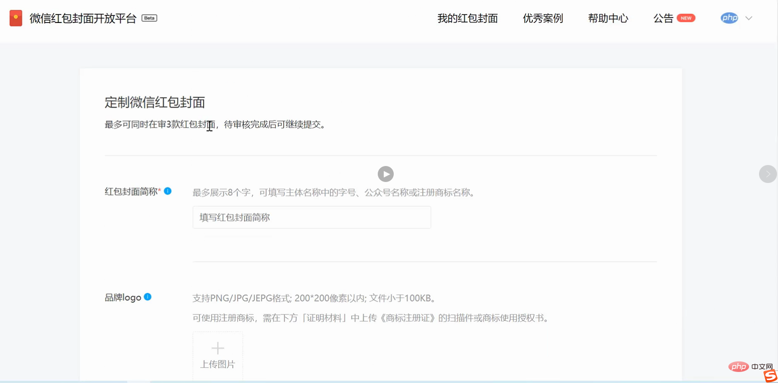Click the text 支持PNG/JPG/JEPG格式

(x=242, y=298)
